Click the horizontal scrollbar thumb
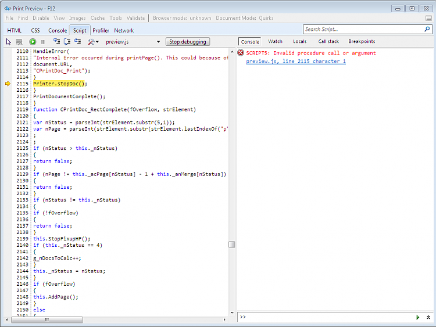 (47, 320)
